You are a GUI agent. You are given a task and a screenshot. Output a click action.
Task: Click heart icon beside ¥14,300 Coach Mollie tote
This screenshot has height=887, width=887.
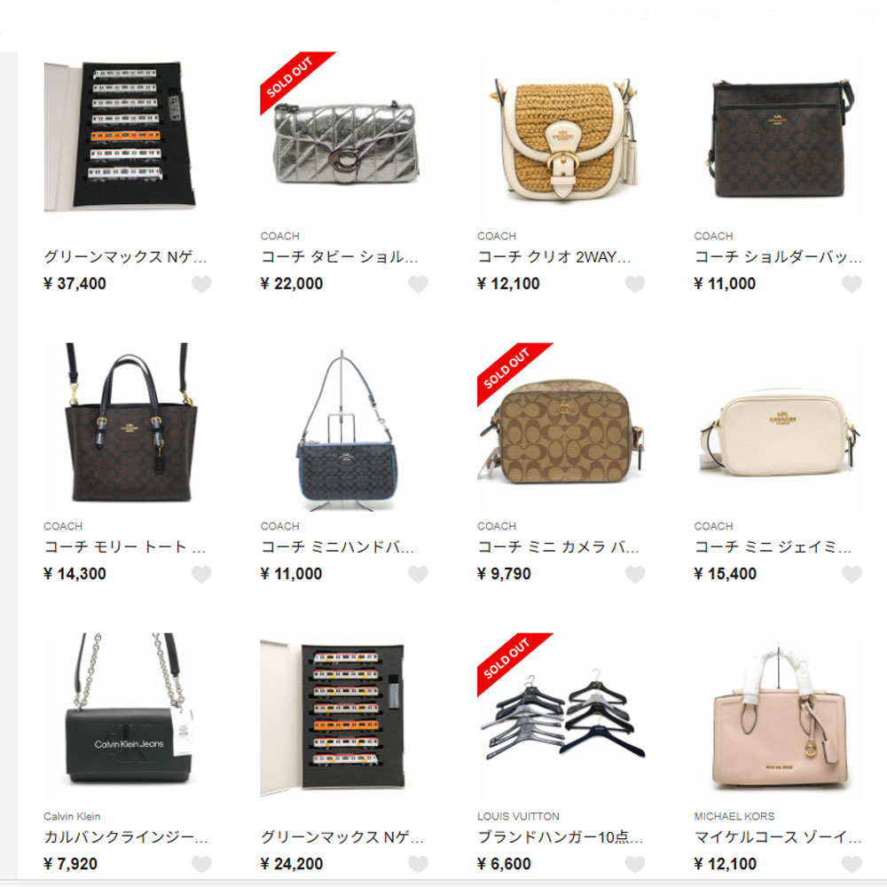(x=200, y=574)
